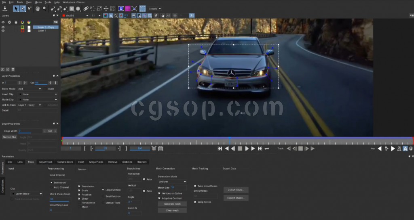
Task: Hide Layer 1 via its eye icon
Action: click(x=3, y=31)
